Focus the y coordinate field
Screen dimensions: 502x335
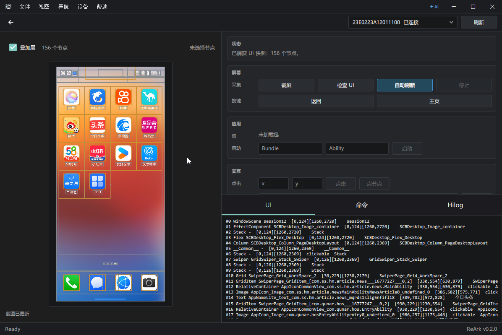tap(307, 184)
